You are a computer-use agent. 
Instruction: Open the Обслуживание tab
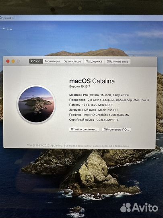point(118,61)
